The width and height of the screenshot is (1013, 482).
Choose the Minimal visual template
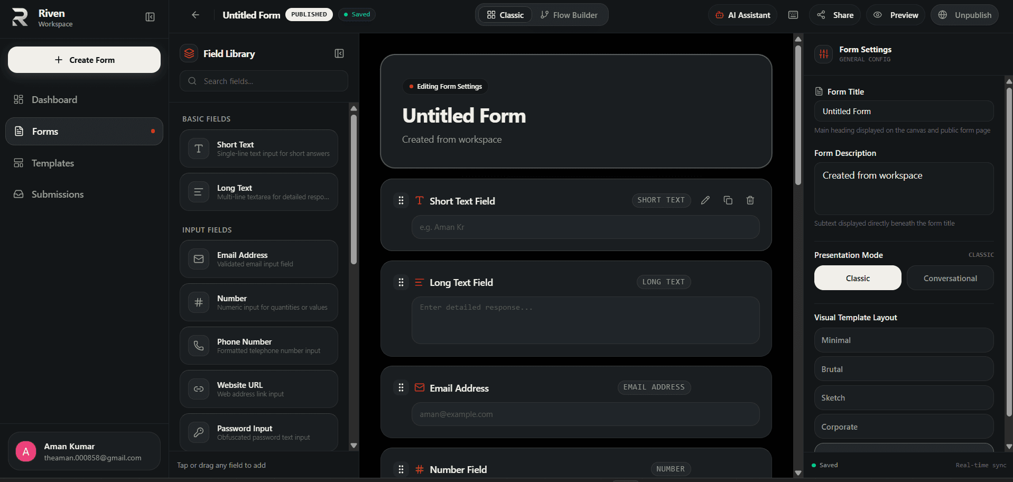904,340
